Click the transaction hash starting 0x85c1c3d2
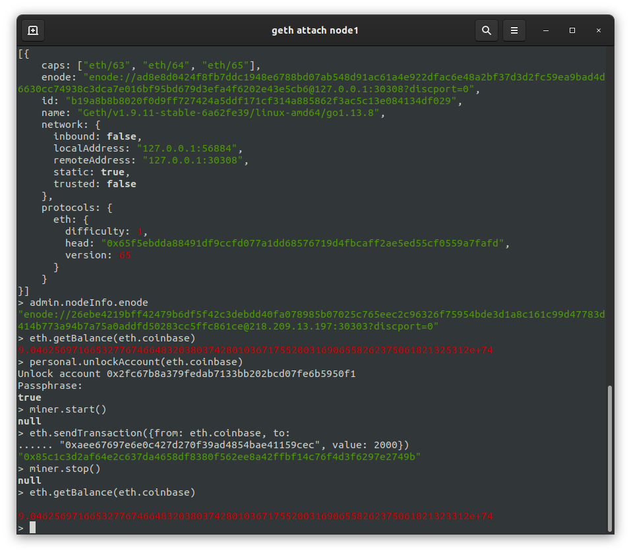This screenshot has width=631, height=553. [x=220, y=457]
